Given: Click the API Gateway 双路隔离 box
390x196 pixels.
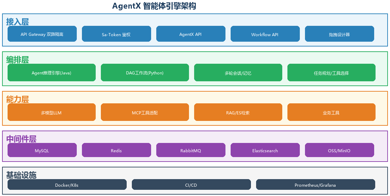Looking at the screenshot, I should coord(42,34).
